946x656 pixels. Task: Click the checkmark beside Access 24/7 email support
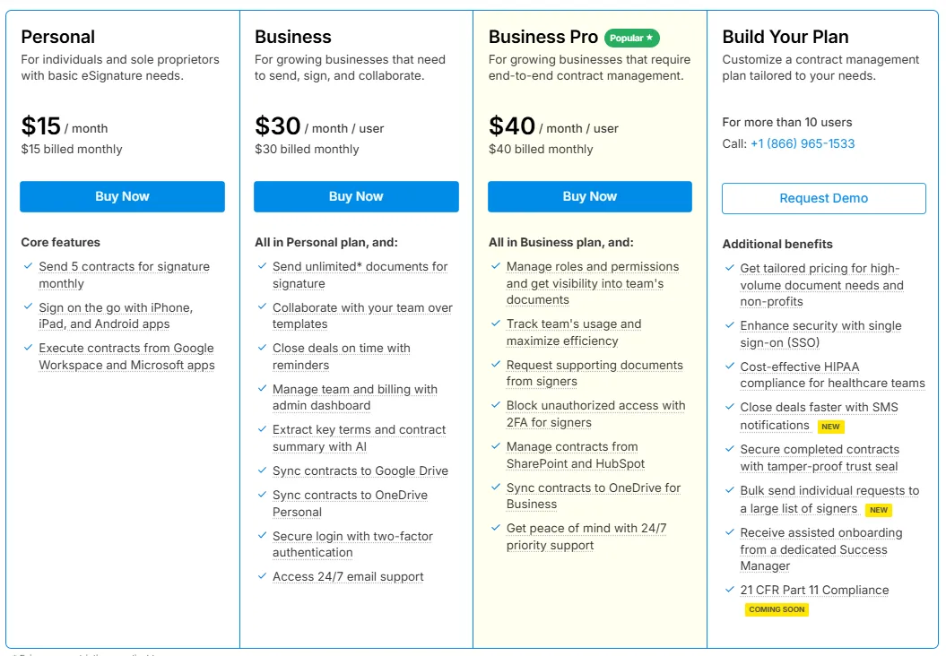pos(262,576)
